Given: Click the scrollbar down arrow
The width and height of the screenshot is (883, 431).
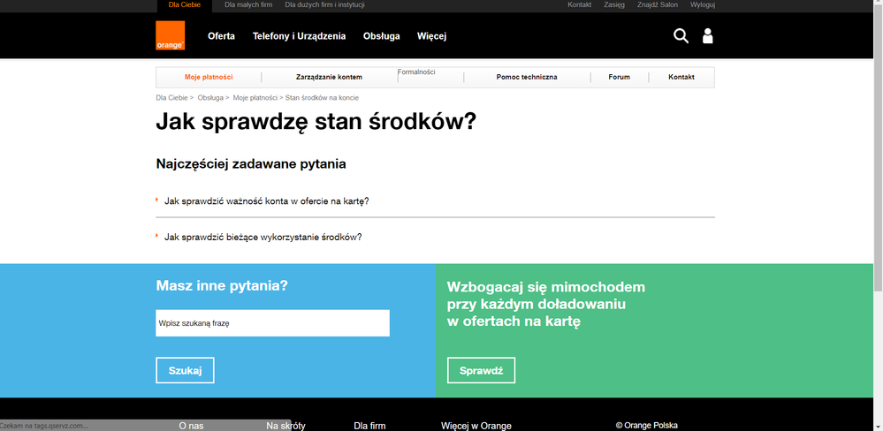Looking at the screenshot, I should click(x=878, y=427).
